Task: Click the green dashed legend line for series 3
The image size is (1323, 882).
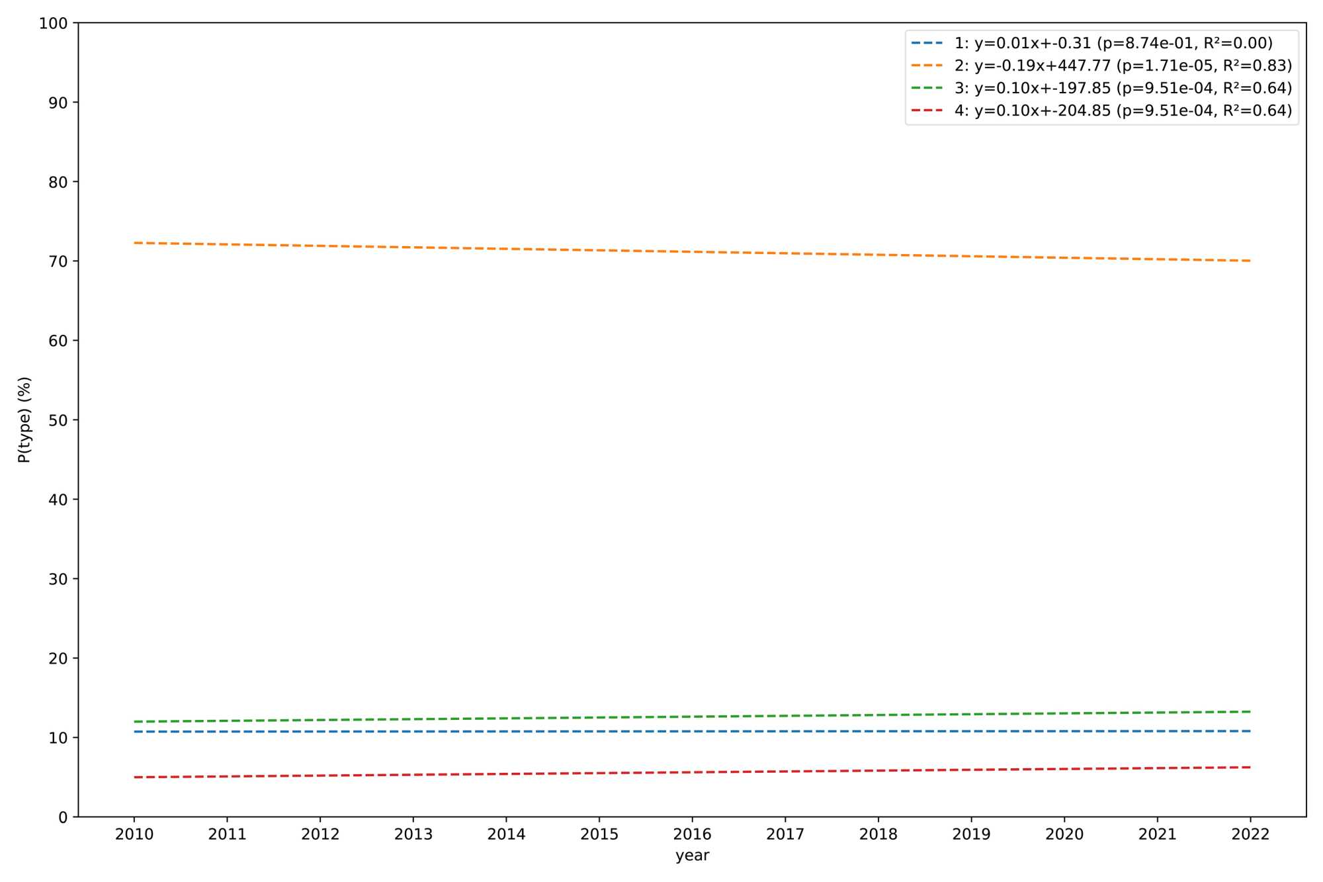Action: click(927, 89)
